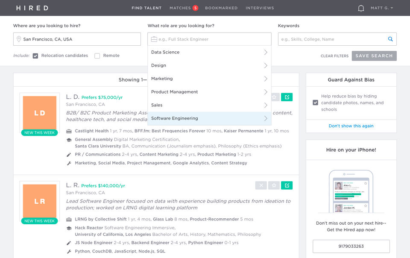The width and height of the screenshot is (410, 258).
Task: Click NEW THIS WEEK badge on L. R.
Action: 39,221
